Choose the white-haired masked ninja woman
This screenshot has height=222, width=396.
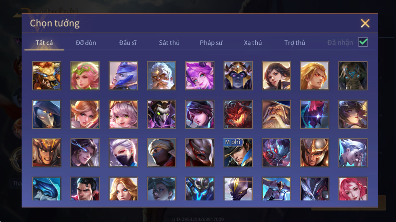pos(123,153)
